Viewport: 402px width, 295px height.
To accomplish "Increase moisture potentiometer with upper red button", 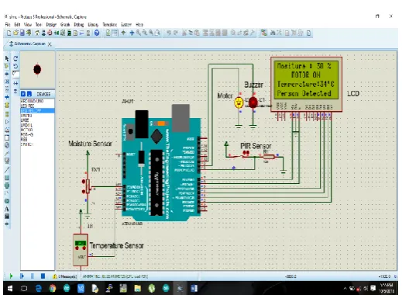I will (x=84, y=182).
